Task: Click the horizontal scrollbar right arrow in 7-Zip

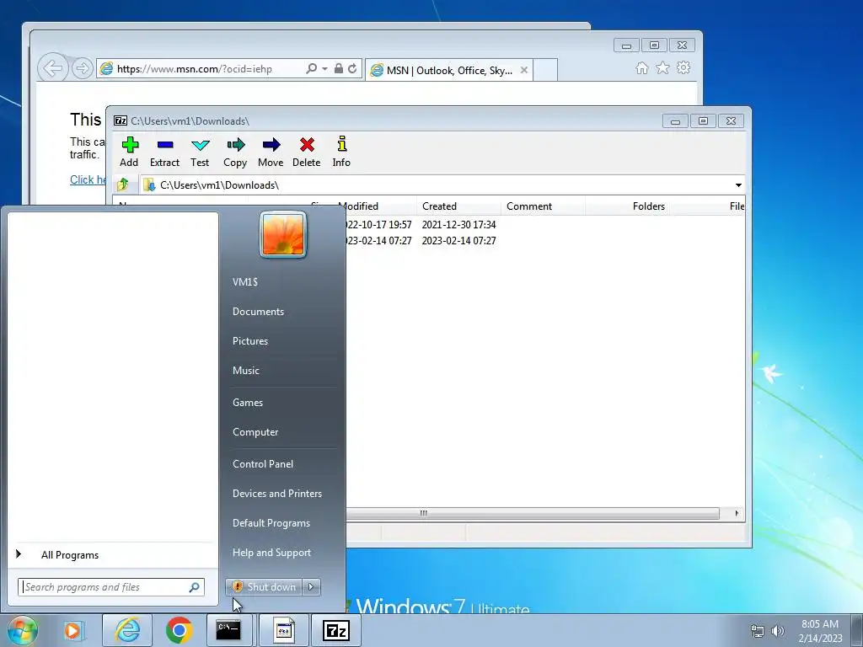Action: pos(737,513)
